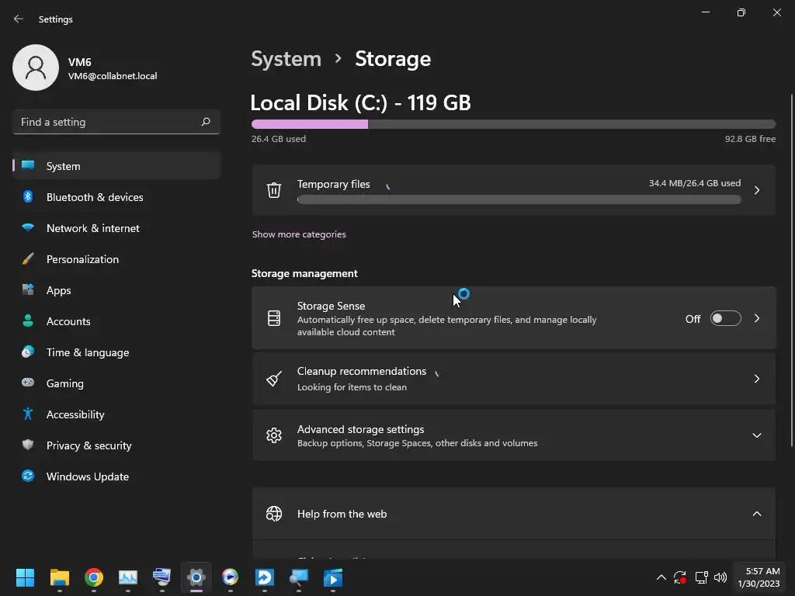The width and height of the screenshot is (795, 596).
Task: Expand Advanced storage settings
Action: point(756,435)
